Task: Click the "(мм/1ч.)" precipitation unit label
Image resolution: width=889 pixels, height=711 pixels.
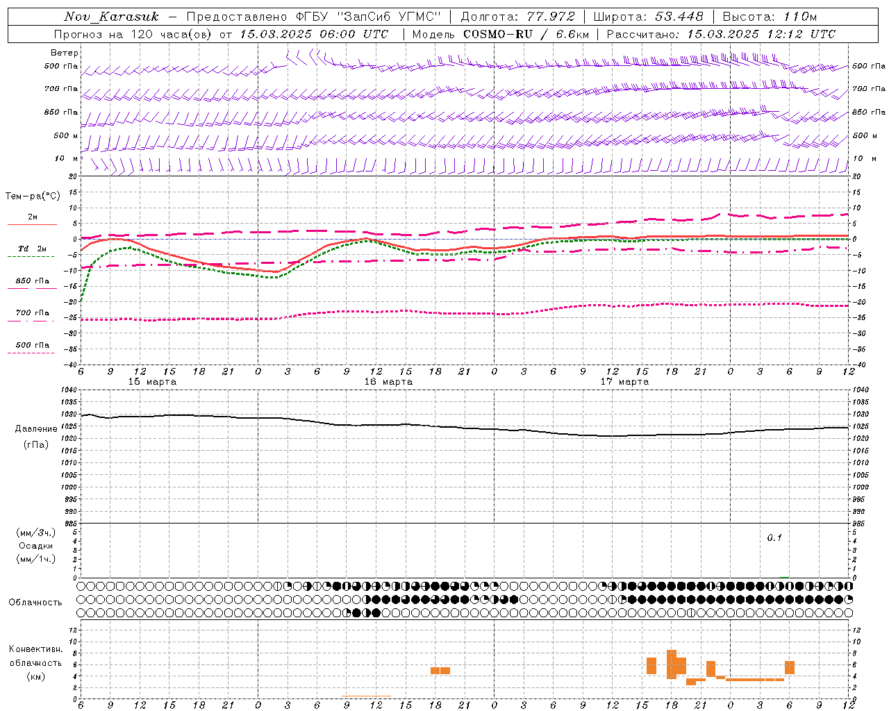Action: tap(36, 559)
